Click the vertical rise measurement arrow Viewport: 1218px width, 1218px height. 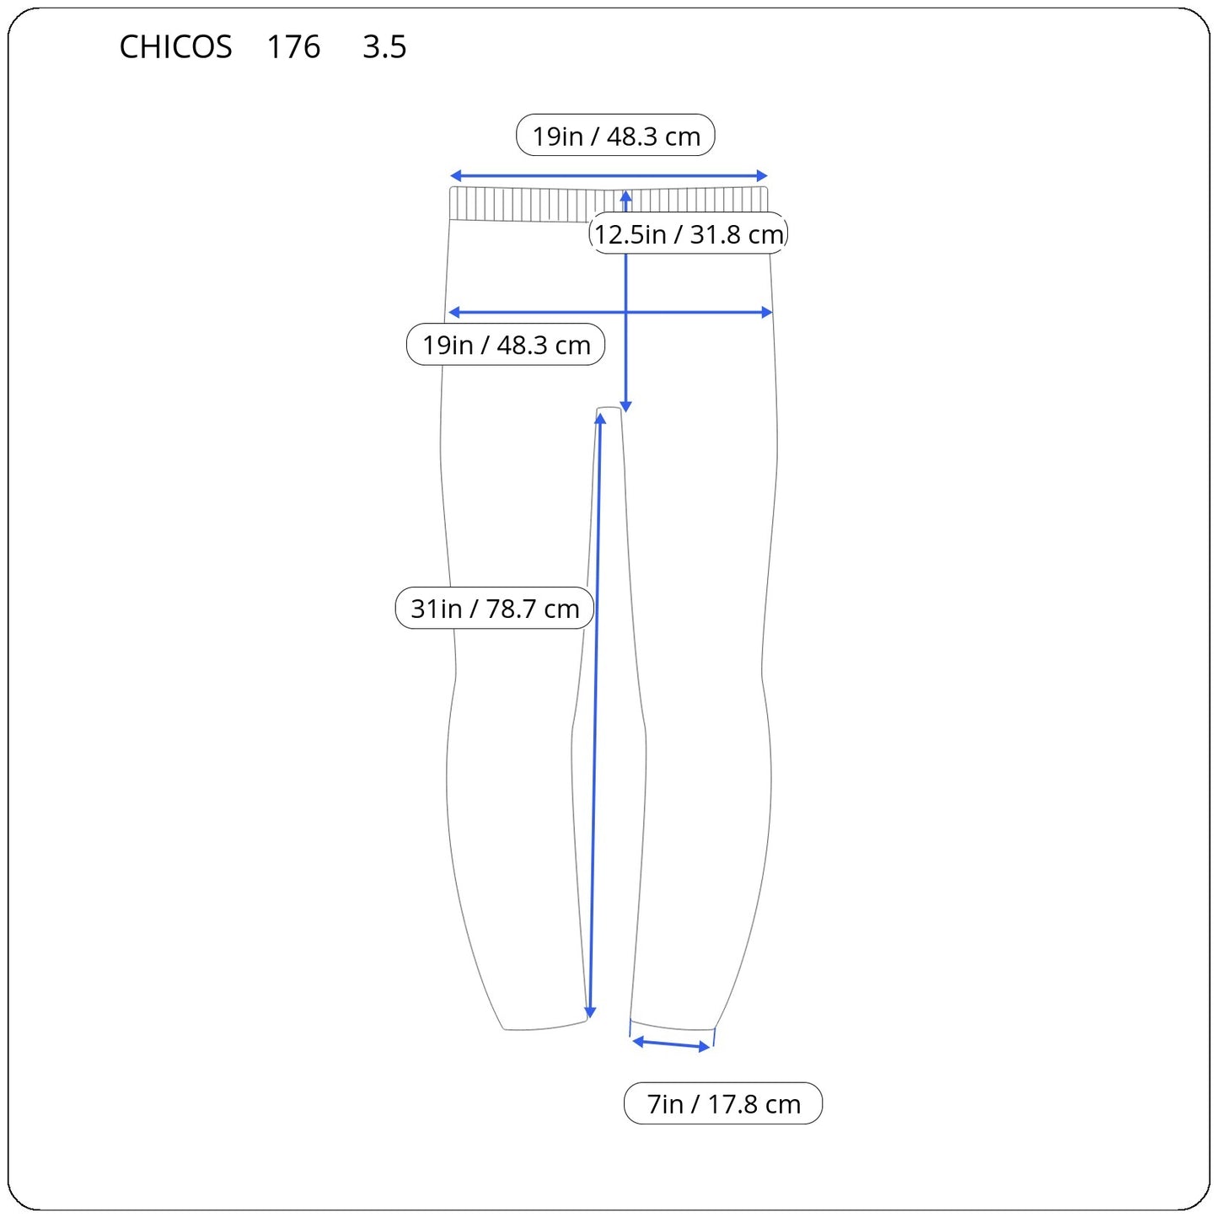pos(625,301)
